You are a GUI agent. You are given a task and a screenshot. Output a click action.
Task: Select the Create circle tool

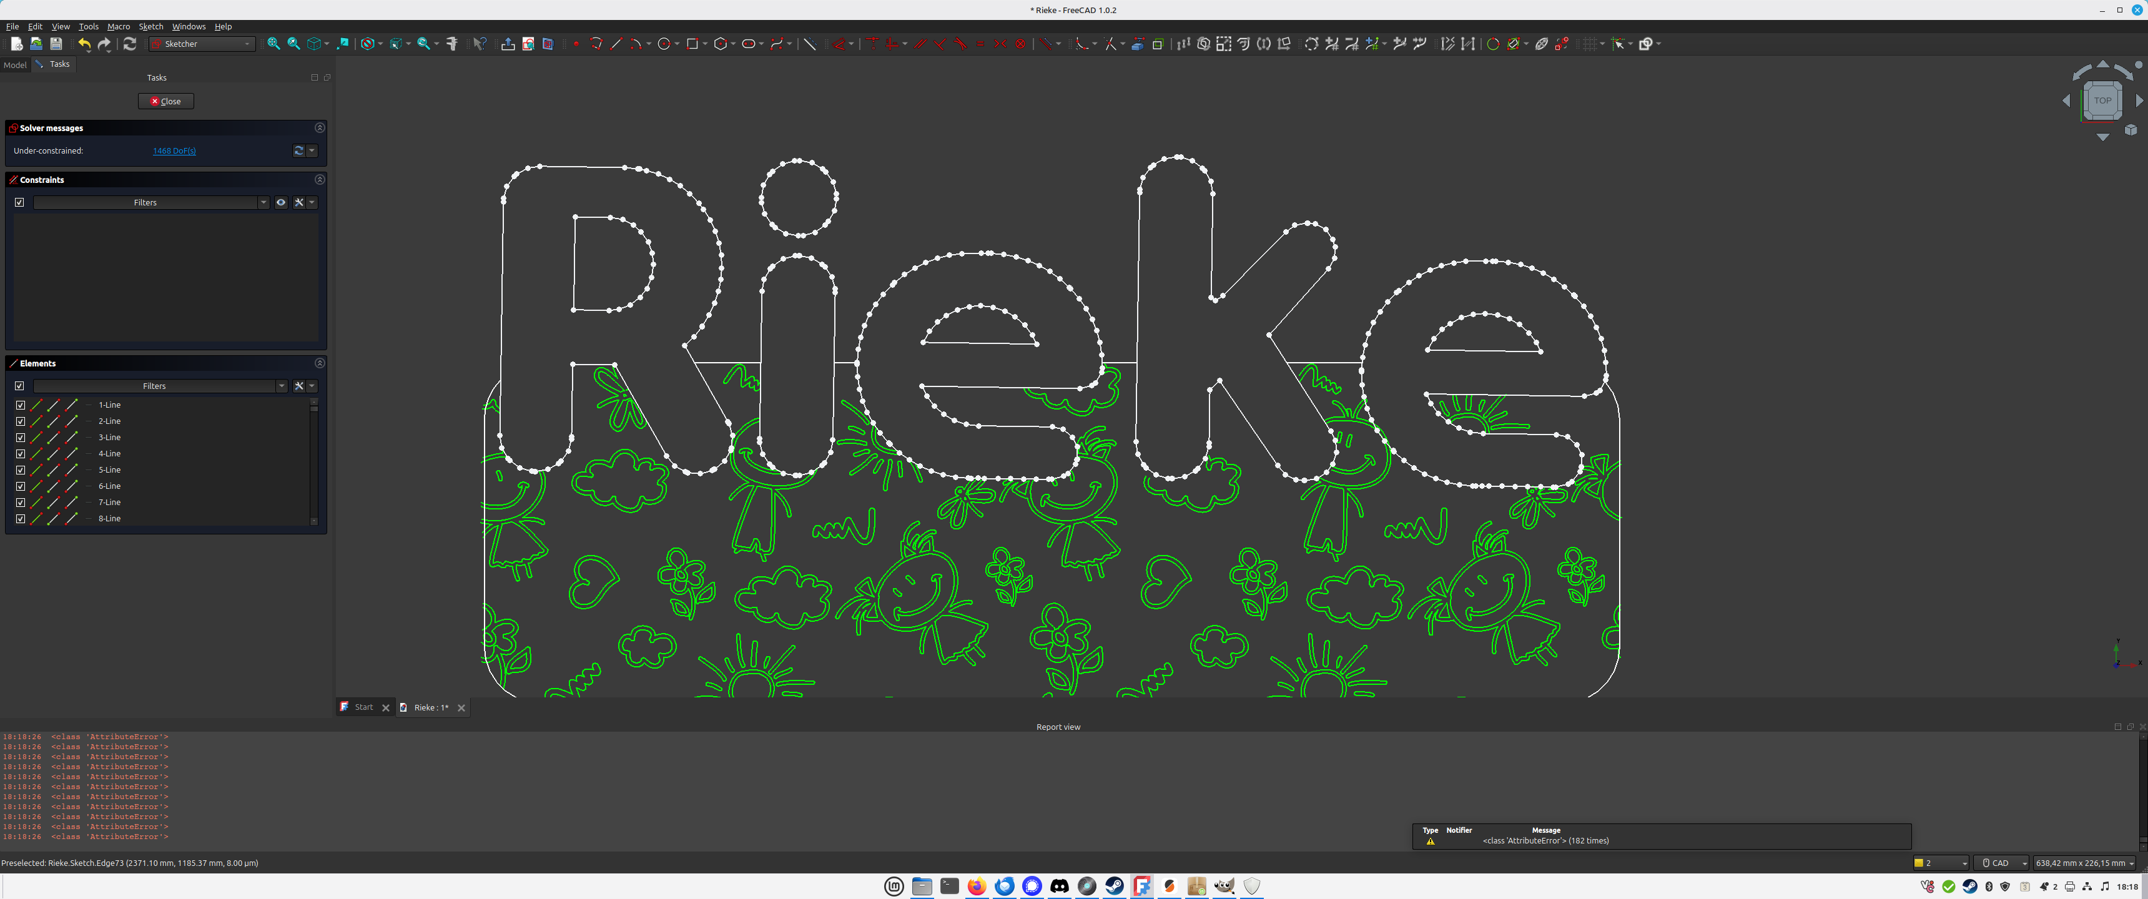coord(664,44)
